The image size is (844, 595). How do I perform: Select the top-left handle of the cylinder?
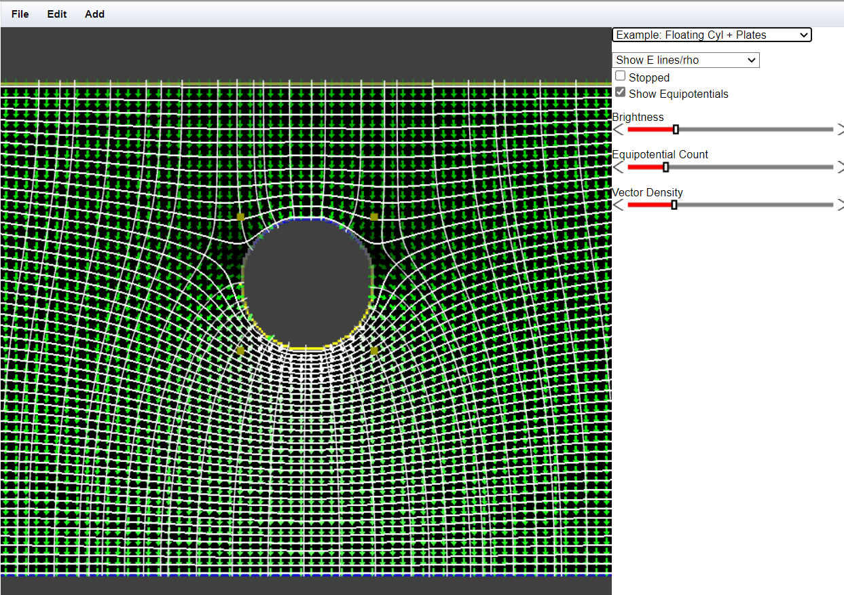240,217
